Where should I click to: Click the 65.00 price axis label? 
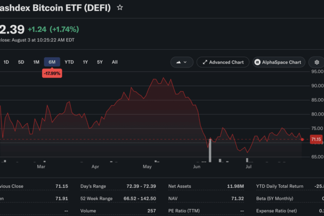pyautogui.click(x=318, y=157)
